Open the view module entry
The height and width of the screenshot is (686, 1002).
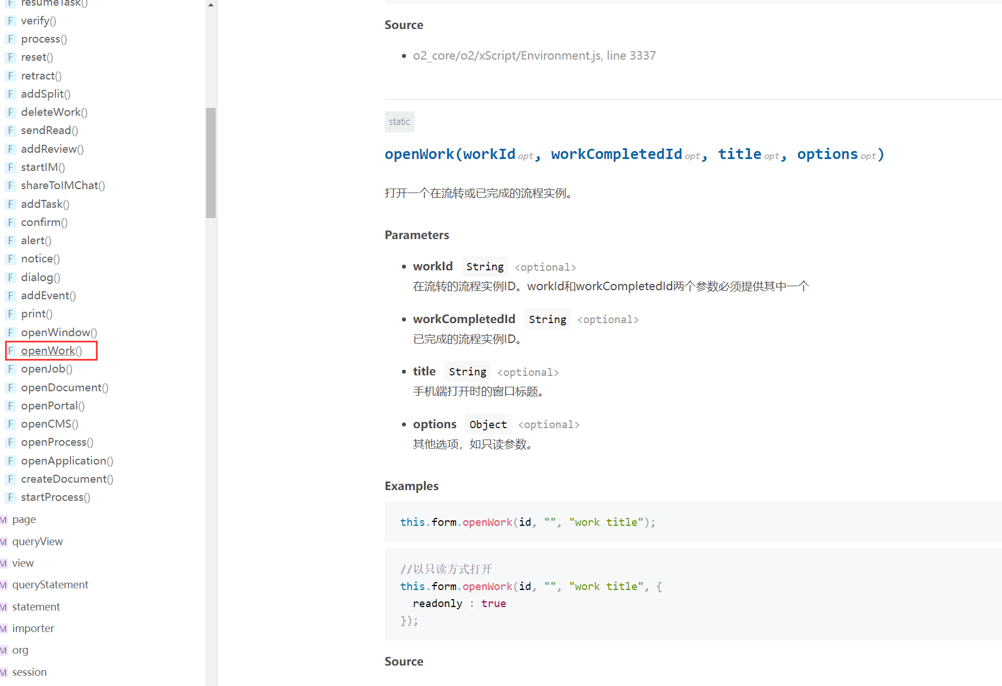coord(23,563)
